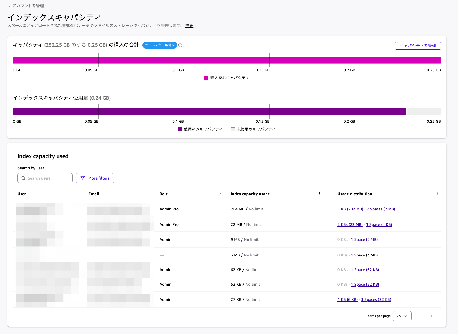This screenshot has height=334, width=458.
Task: Click the search magnifier icon
Action: tap(23, 178)
